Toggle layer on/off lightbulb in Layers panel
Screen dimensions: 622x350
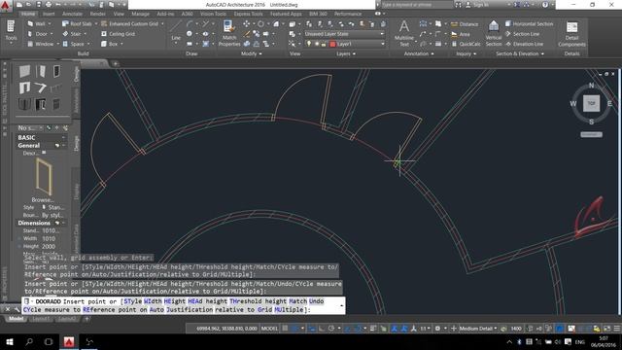click(309, 44)
